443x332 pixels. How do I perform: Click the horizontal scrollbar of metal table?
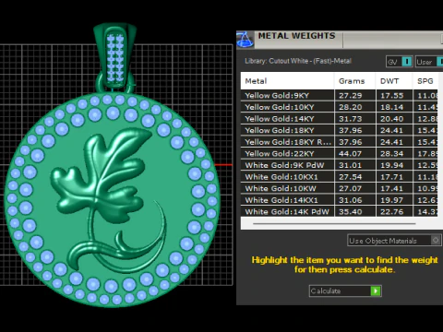(334, 224)
